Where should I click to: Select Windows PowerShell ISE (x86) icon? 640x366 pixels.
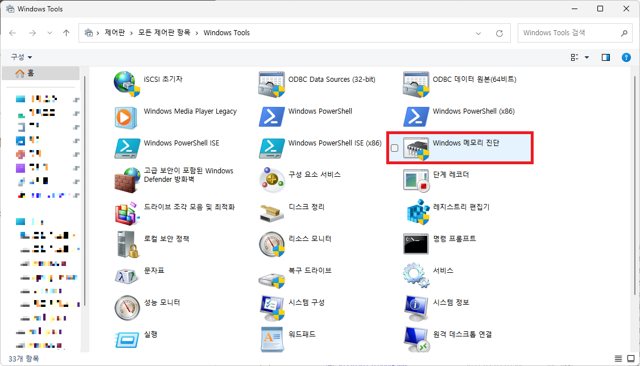[271, 148]
